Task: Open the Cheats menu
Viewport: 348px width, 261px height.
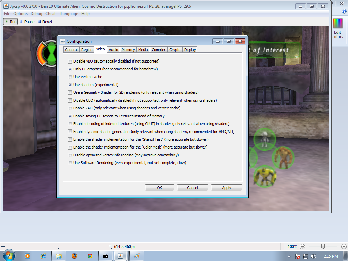Action: pos(51,14)
